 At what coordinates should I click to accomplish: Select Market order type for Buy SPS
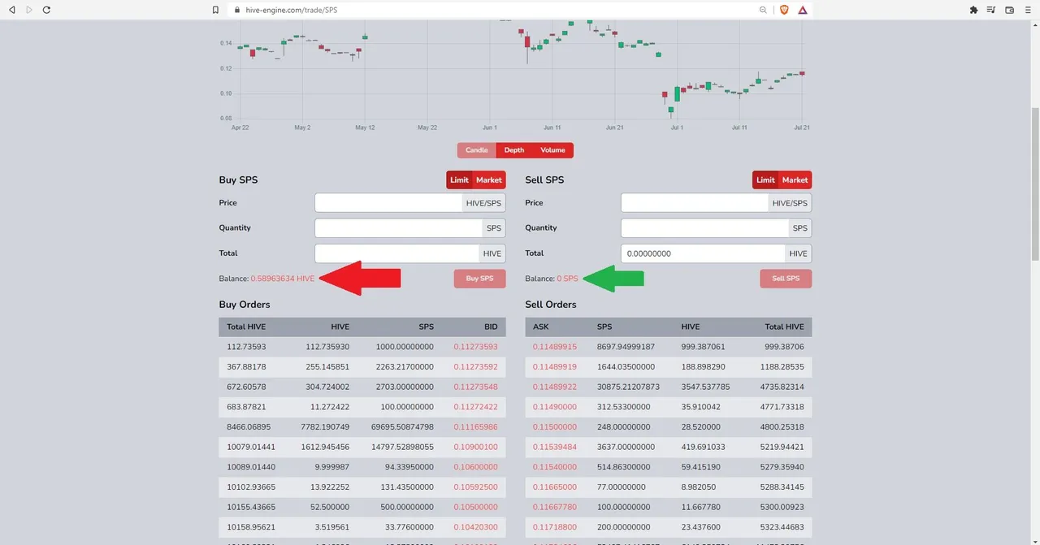pos(489,180)
